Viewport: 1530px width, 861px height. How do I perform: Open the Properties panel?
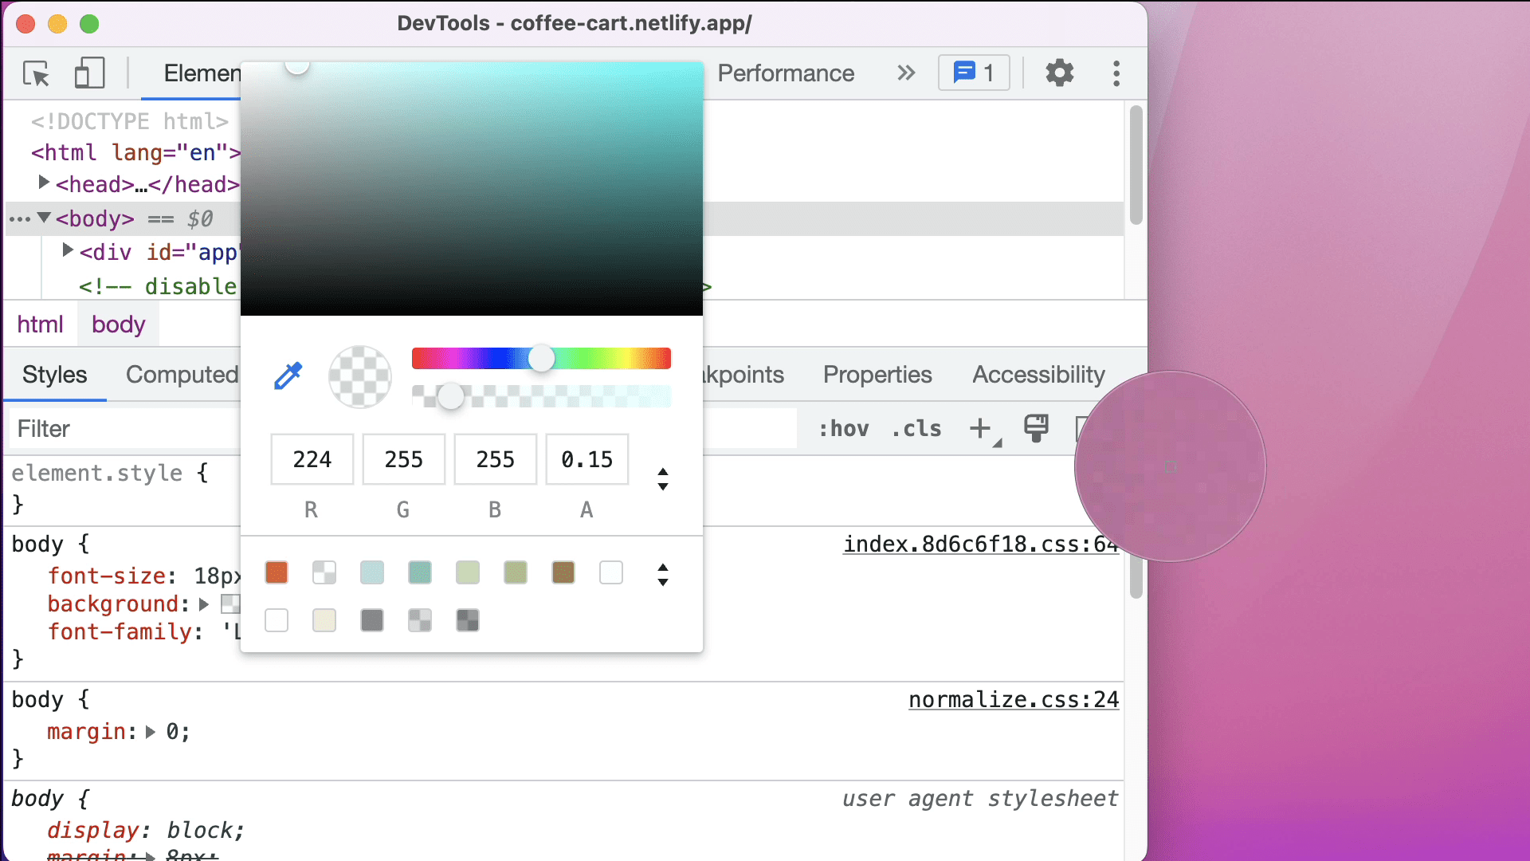(877, 375)
